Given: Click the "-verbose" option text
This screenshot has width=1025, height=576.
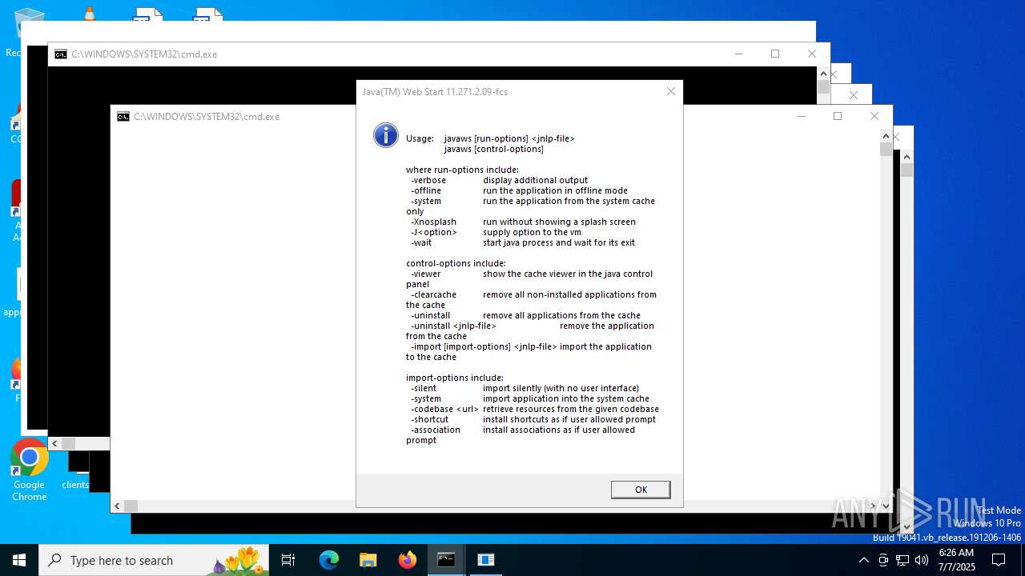Looking at the screenshot, I should [428, 180].
